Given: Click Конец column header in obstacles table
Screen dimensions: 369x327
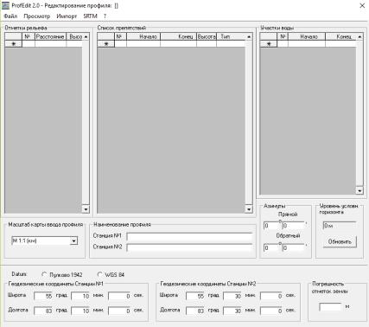Looking at the screenshot, I should click(x=179, y=36).
